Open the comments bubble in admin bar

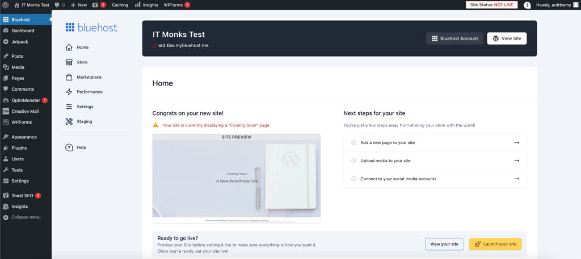pos(60,5)
